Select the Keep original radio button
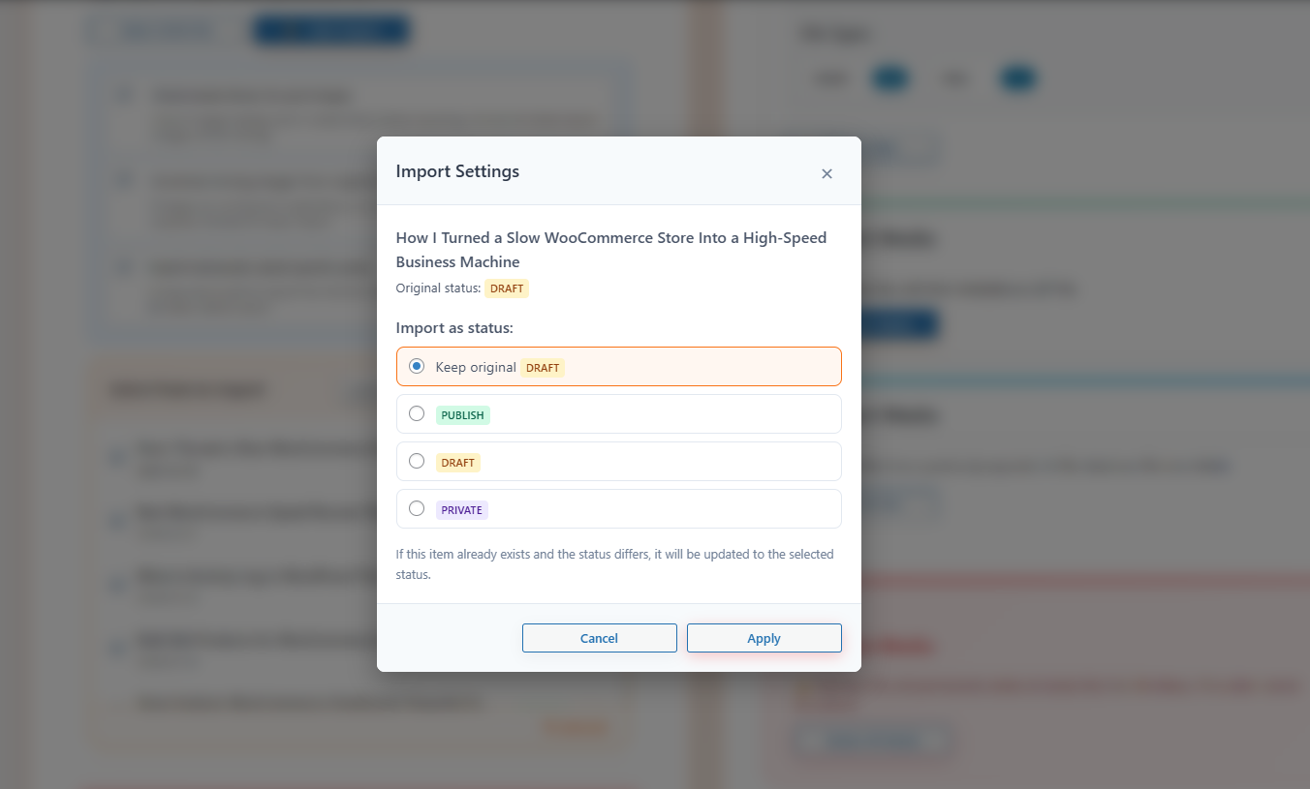The width and height of the screenshot is (1310, 789). (417, 366)
